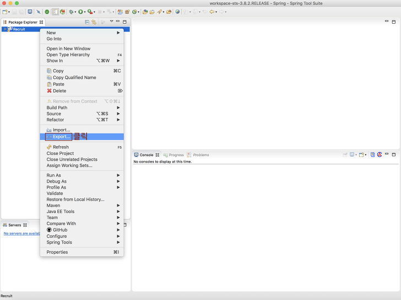Choose Assign Working Sets...
Screen dimensions: 401x300
(x=82, y=165)
